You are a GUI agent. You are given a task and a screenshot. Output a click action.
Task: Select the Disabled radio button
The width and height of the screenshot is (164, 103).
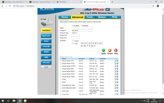coord(81,26)
